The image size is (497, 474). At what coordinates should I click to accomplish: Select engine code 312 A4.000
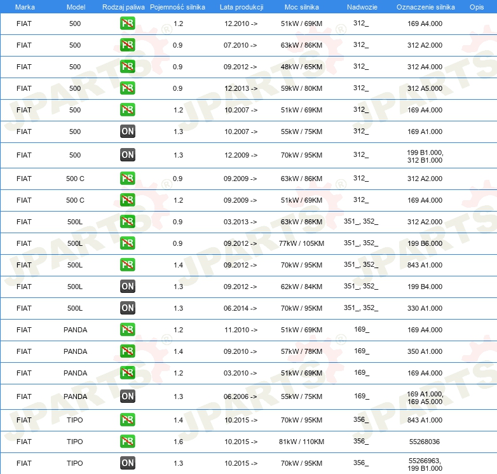(x=425, y=67)
